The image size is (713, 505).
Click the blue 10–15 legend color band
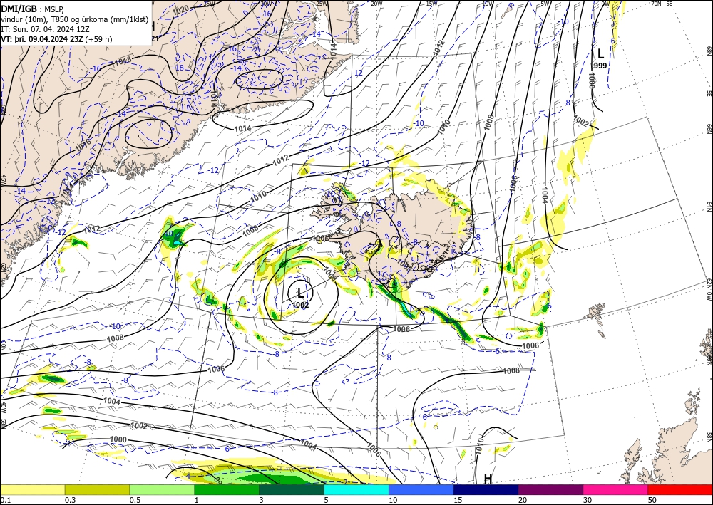[x=421, y=489]
